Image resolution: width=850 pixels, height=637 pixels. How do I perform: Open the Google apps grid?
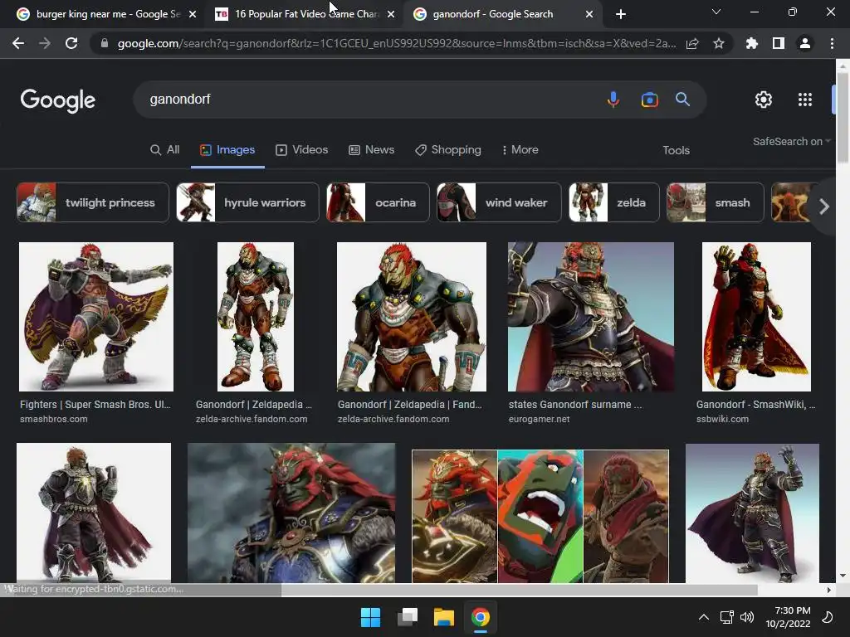click(805, 100)
